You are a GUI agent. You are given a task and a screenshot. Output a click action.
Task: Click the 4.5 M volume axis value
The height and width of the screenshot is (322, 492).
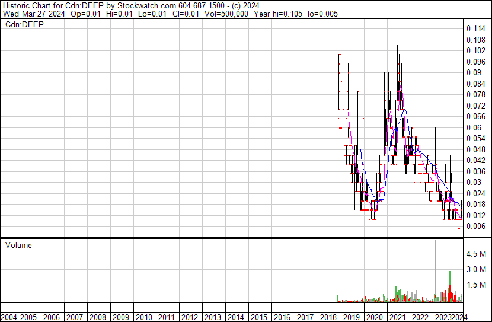pyautogui.click(x=476, y=254)
